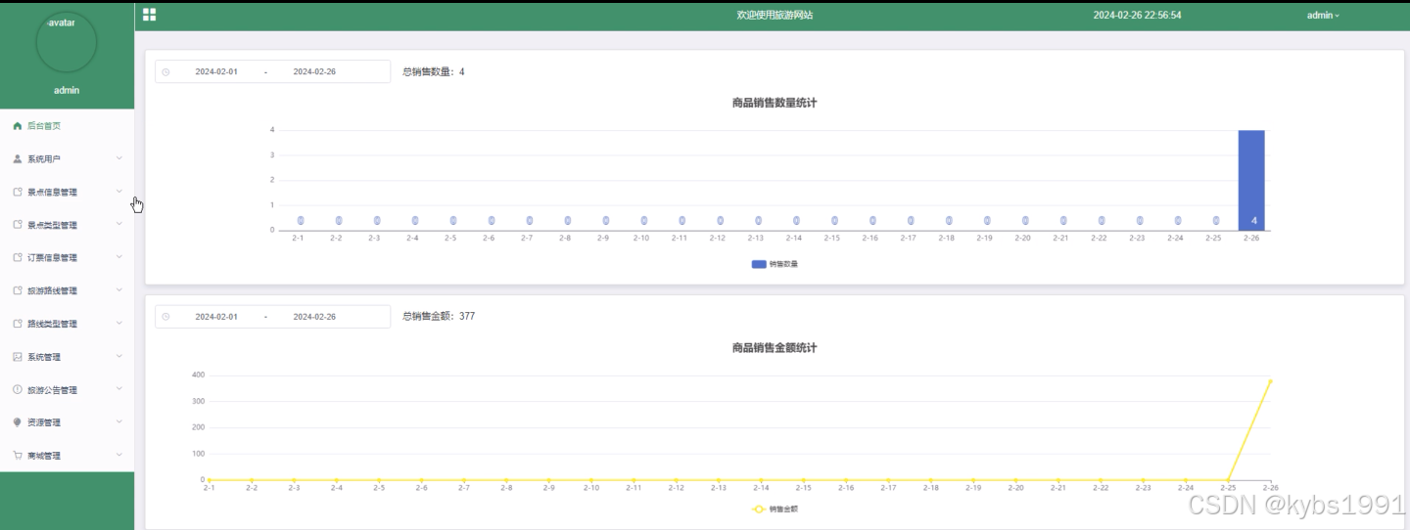The image size is (1410, 530).
Task: Open the 后台首页 menu item
Action: (67, 126)
